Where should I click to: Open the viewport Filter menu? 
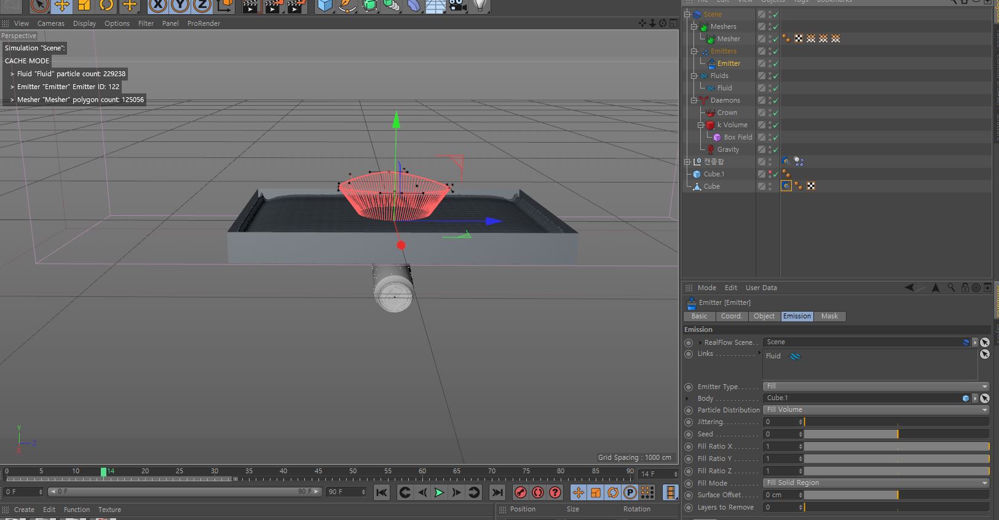tap(146, 23)
